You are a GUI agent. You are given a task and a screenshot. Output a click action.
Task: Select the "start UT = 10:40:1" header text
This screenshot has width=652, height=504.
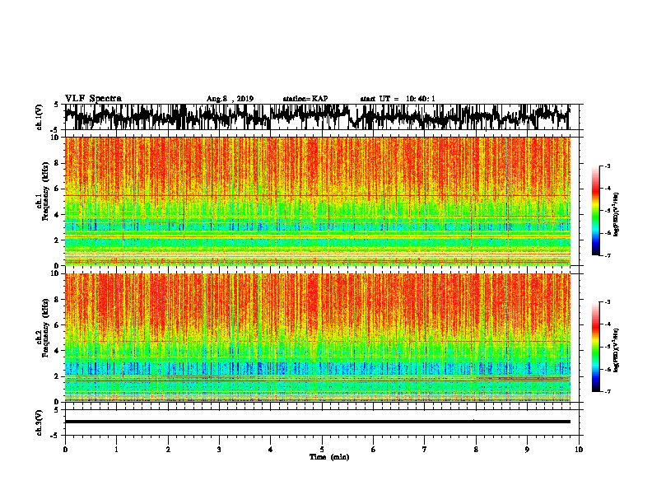(x=398, y=99)
